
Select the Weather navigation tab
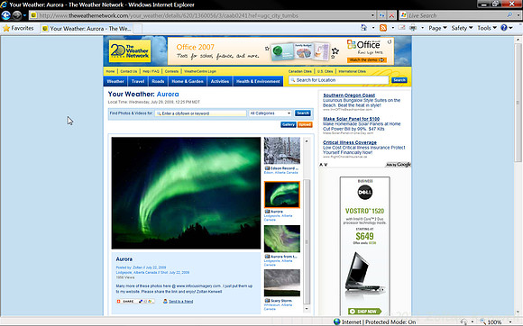coord(115,81)
